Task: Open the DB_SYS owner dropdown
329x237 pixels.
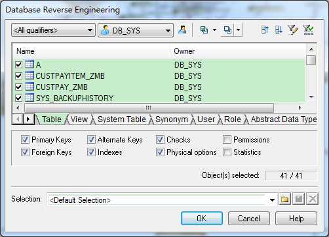Action: pos(136,30)
